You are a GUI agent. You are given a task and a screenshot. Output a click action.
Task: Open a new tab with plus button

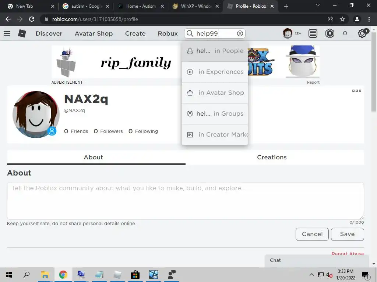tap(286, 6)
